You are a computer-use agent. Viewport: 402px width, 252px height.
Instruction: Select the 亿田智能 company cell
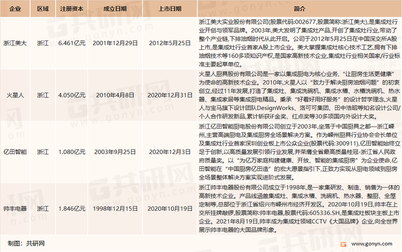click(x=15, y=152)
